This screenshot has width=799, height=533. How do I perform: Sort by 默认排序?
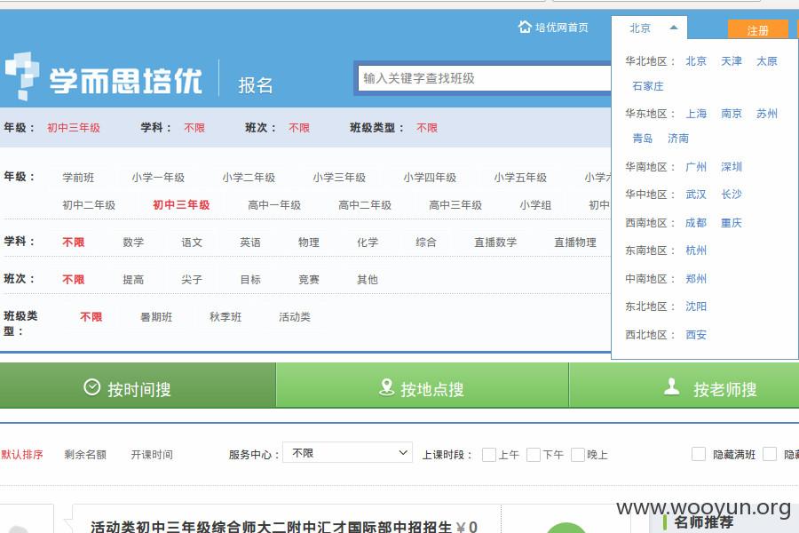(x=22, y=455)
